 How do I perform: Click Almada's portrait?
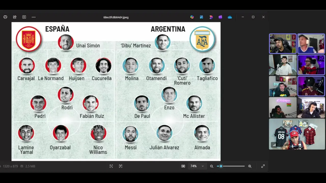[x=202, y=133]
